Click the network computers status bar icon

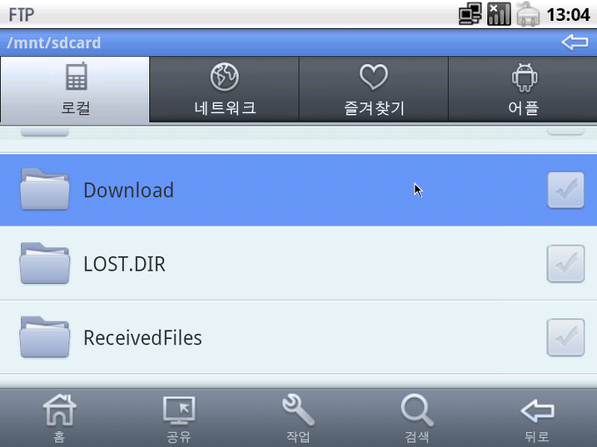pyautogui.click(x=470, y=14)
